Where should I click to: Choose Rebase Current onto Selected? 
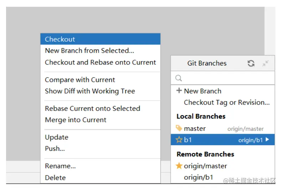92,109
